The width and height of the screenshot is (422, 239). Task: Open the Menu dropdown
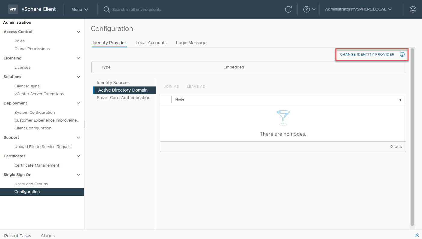tap(80, 9)
